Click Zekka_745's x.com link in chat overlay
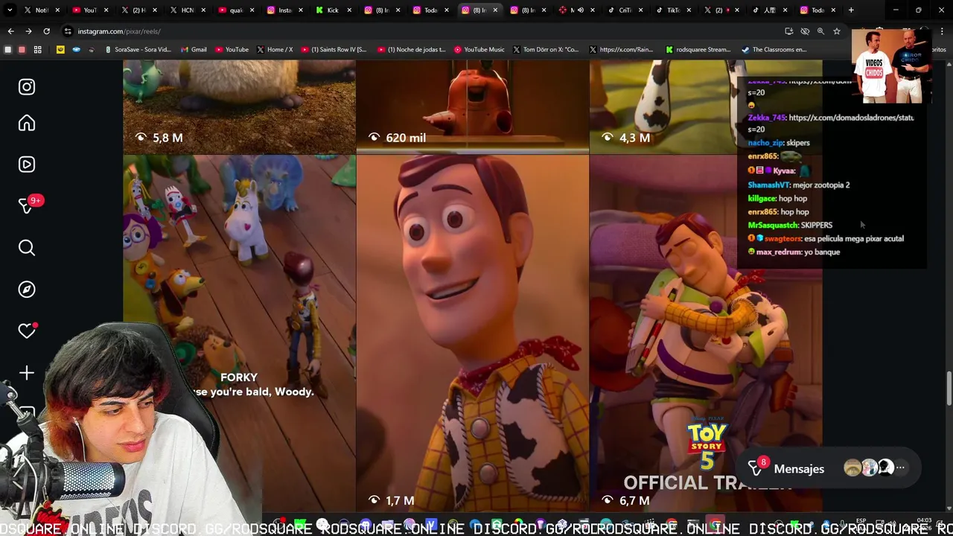Viewport: 953px width, 536px height. point(851,118)
